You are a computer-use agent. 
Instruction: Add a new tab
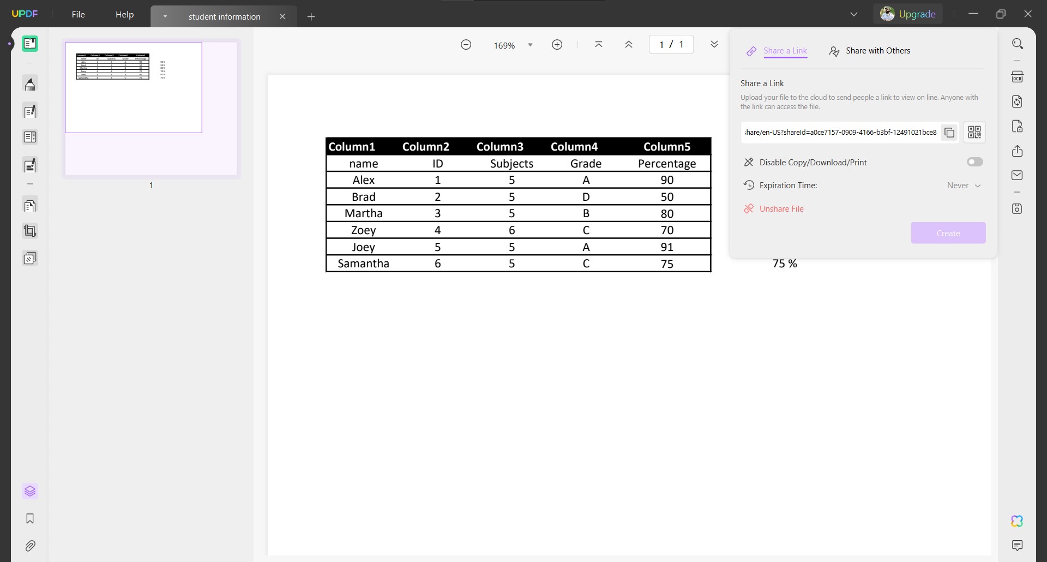point(311,17)
